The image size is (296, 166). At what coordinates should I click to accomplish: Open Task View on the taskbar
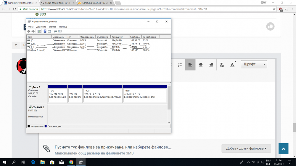point(23,162)
